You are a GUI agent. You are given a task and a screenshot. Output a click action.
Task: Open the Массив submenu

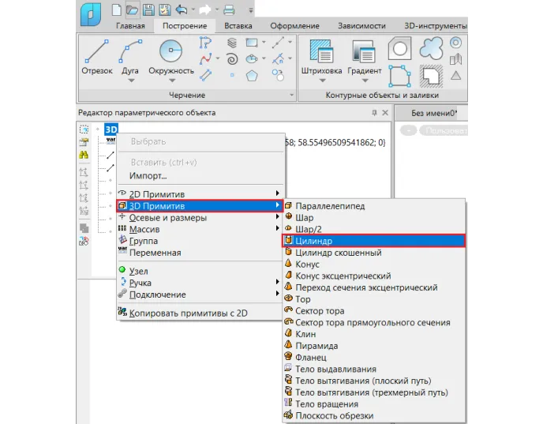tap(200, 229)
